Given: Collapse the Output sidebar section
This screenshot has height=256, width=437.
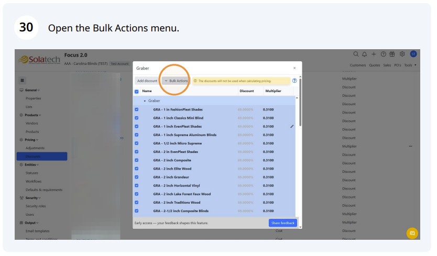Looking at the screenshot, I should pos(31,223).
